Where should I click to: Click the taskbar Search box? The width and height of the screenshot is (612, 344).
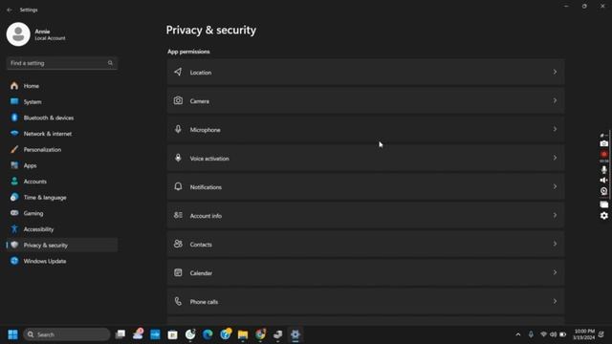(67, 334)
